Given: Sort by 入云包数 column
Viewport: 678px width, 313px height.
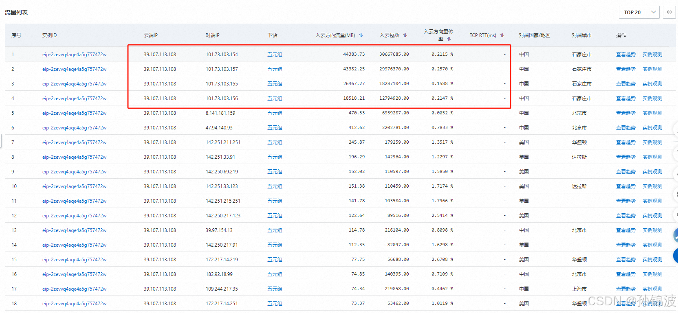Looking at the screenshot, I should (405, 35).
